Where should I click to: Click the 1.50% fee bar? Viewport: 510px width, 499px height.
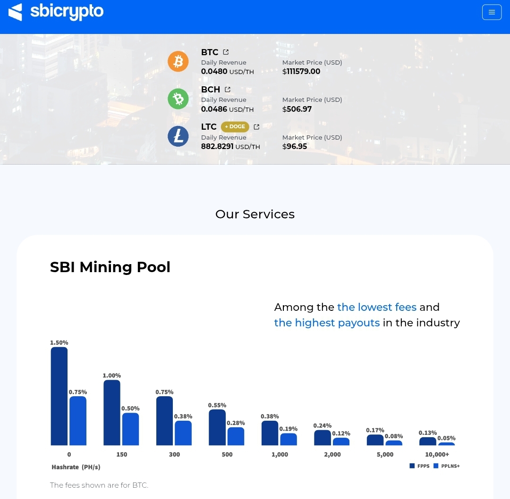click(x=59, y=396)
